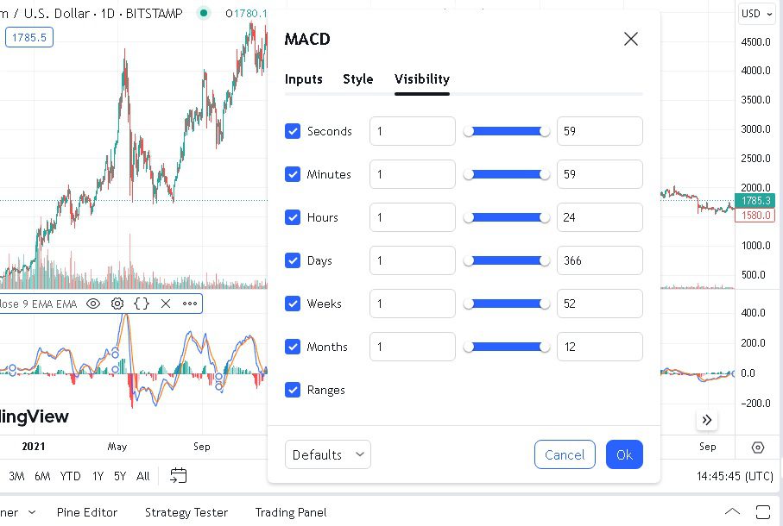Remove the indicator using legend X icon

[x=166, y=304]
